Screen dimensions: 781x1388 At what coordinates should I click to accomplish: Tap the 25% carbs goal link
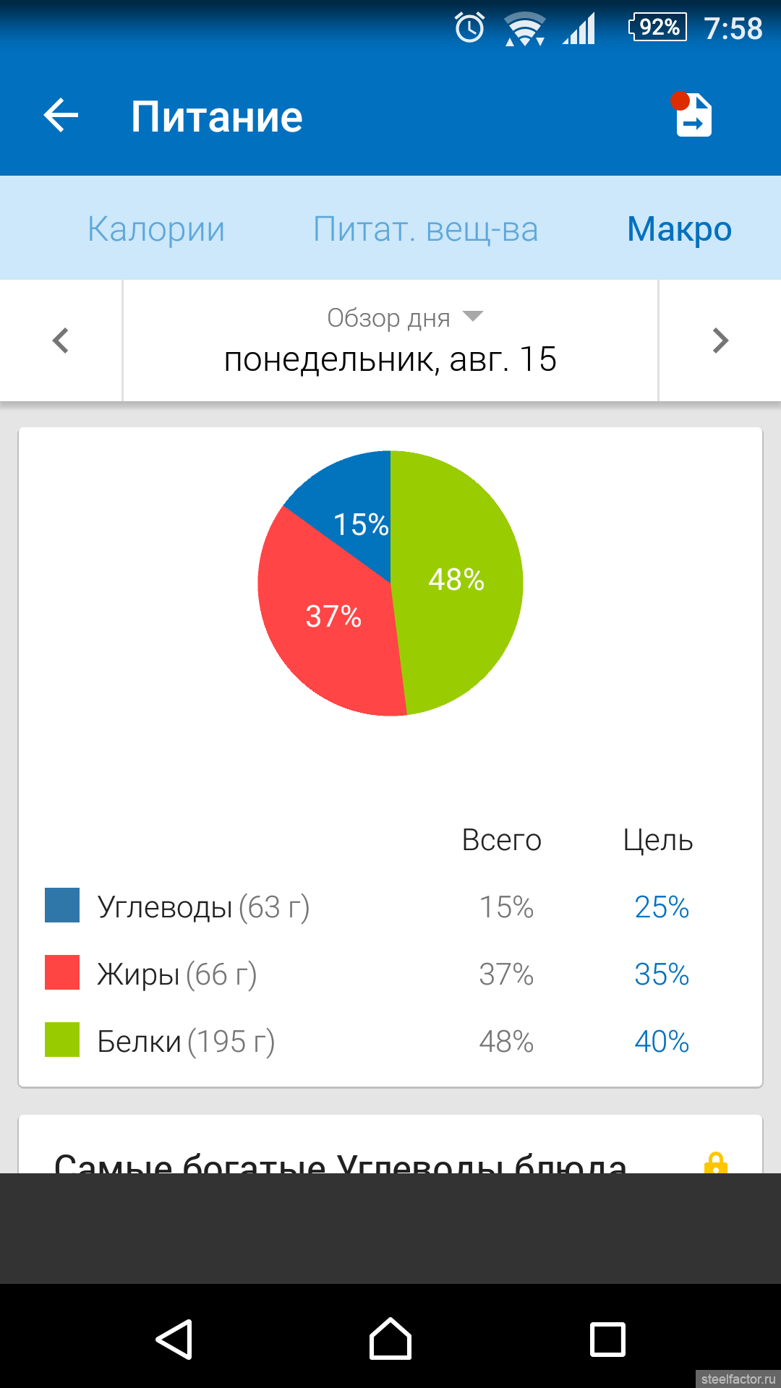[662, 907]
